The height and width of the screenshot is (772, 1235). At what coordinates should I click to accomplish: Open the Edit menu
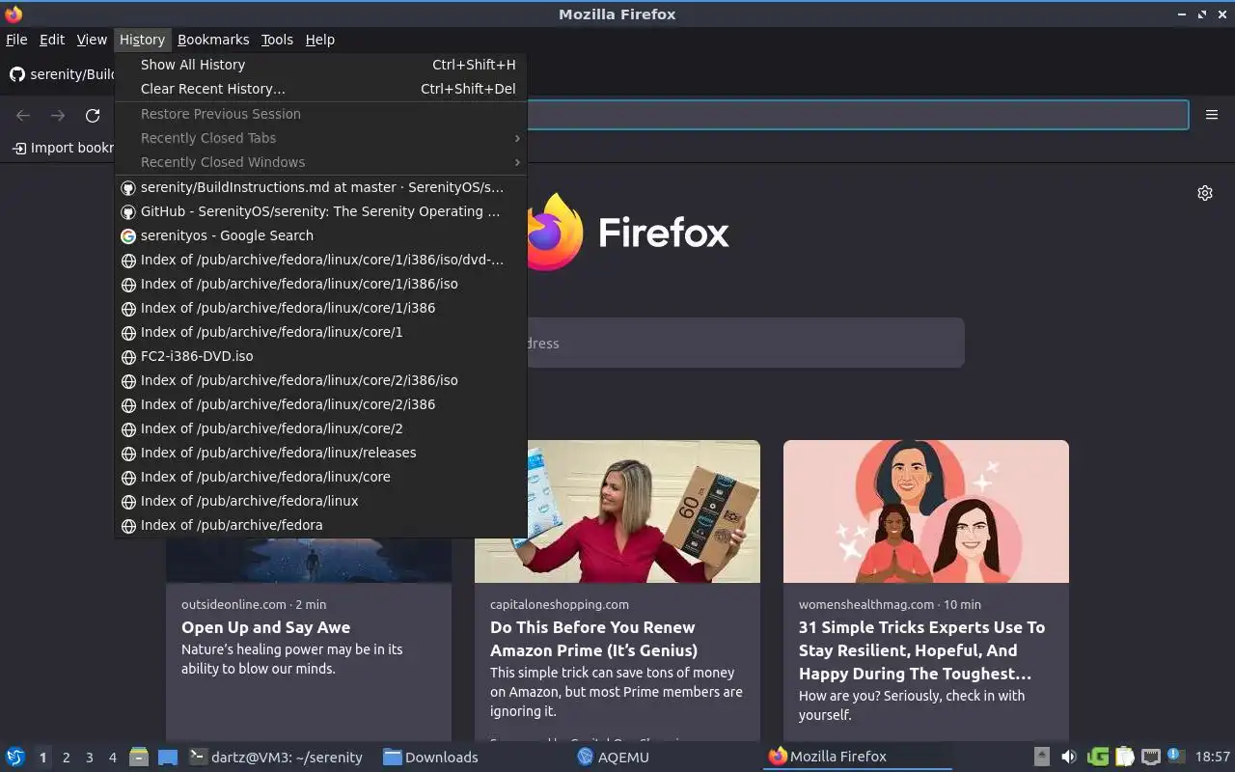[x=52, y=40]
